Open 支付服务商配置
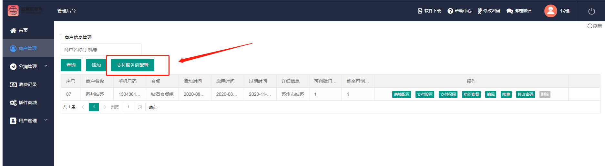 coord(133,65)
